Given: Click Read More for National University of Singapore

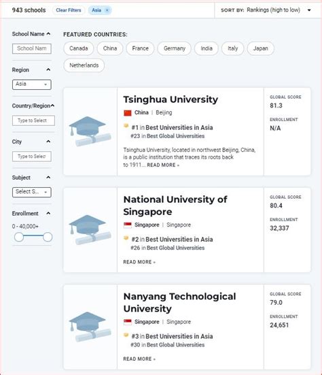Looking at the screenshot, I should (x=139, y=262).
